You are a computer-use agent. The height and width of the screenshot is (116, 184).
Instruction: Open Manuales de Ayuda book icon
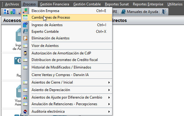(124, 12)
